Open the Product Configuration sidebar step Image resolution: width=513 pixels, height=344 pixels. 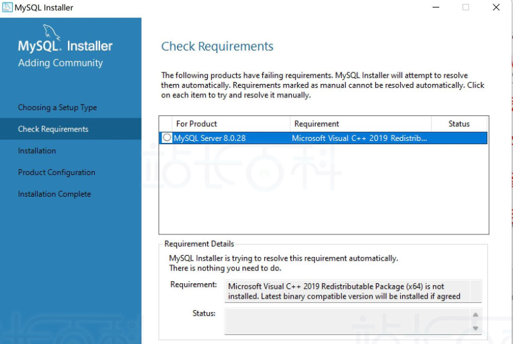(56, 172)
